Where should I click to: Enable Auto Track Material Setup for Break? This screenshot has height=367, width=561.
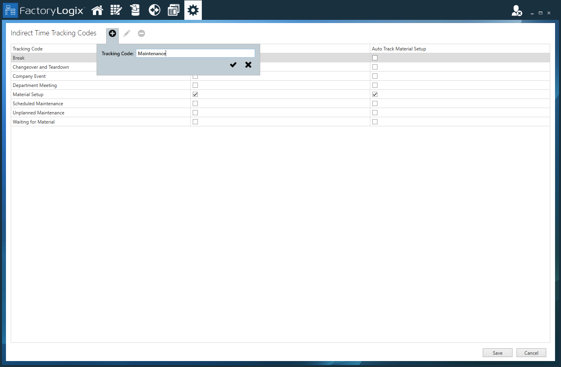pyautogui.click(x=375, y=58)
